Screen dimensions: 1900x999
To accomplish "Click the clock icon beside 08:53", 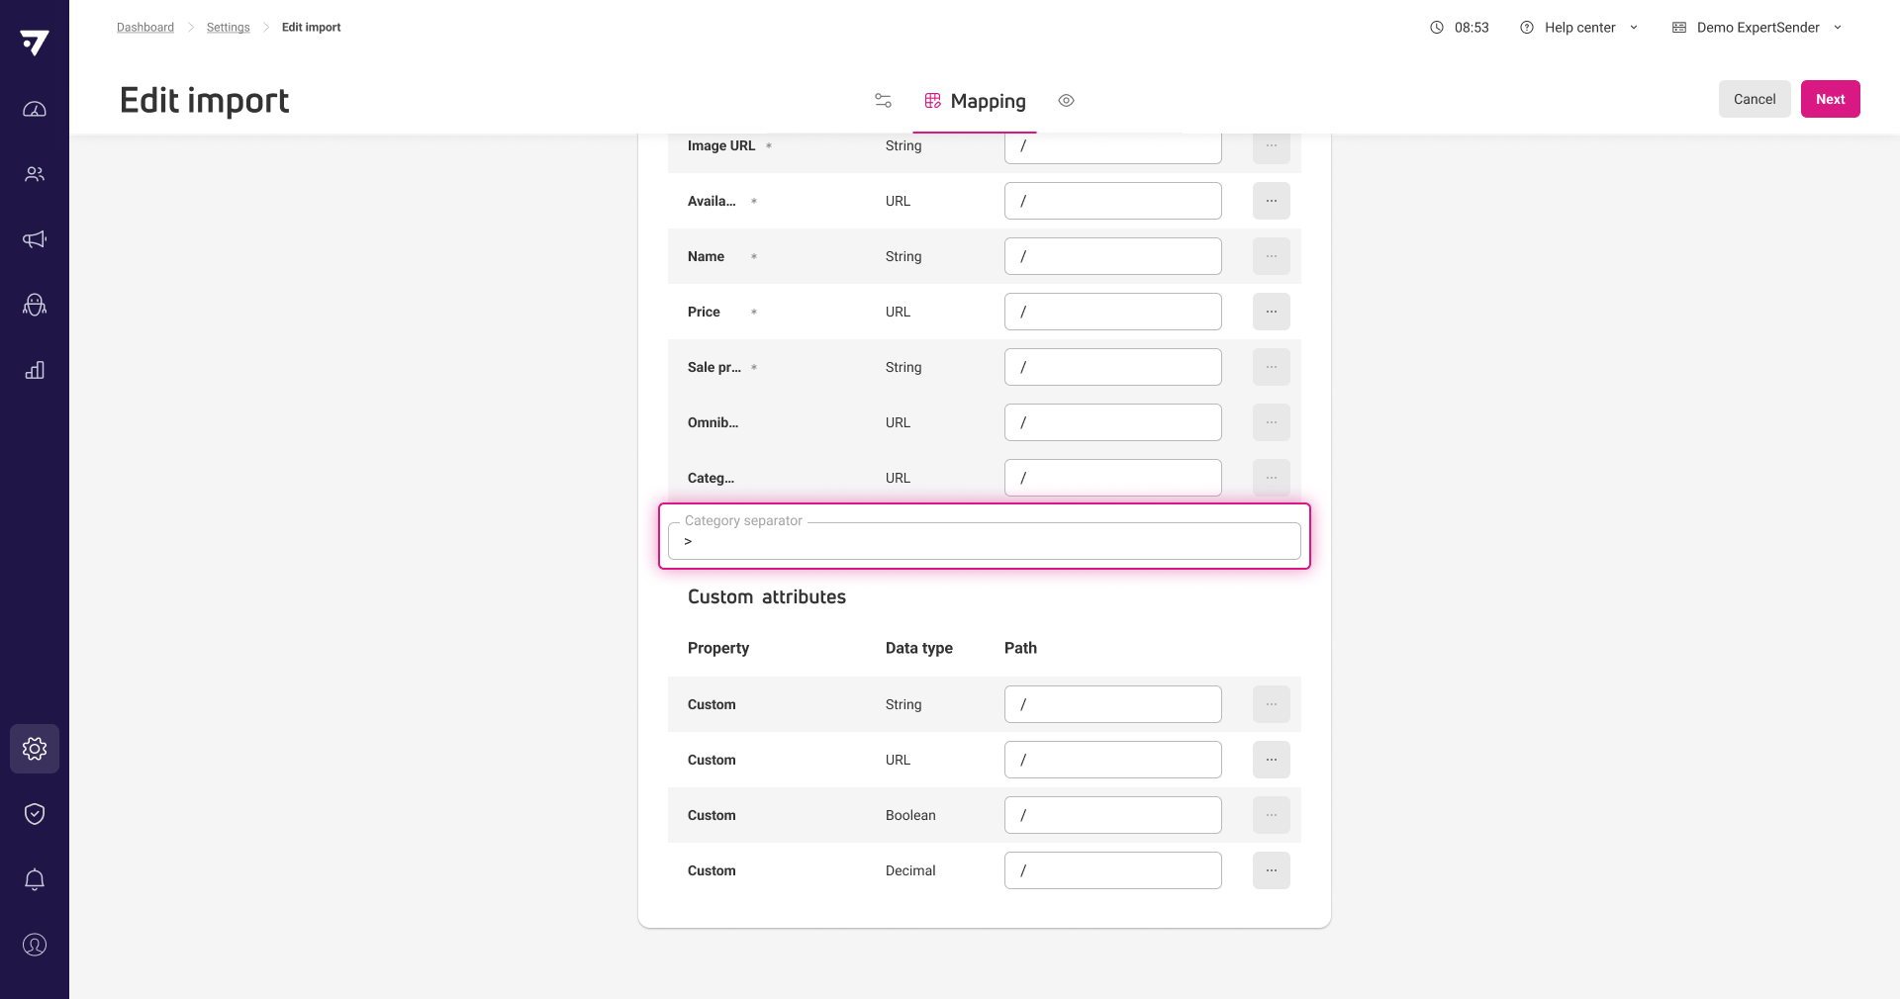I will pos(1437,28).
